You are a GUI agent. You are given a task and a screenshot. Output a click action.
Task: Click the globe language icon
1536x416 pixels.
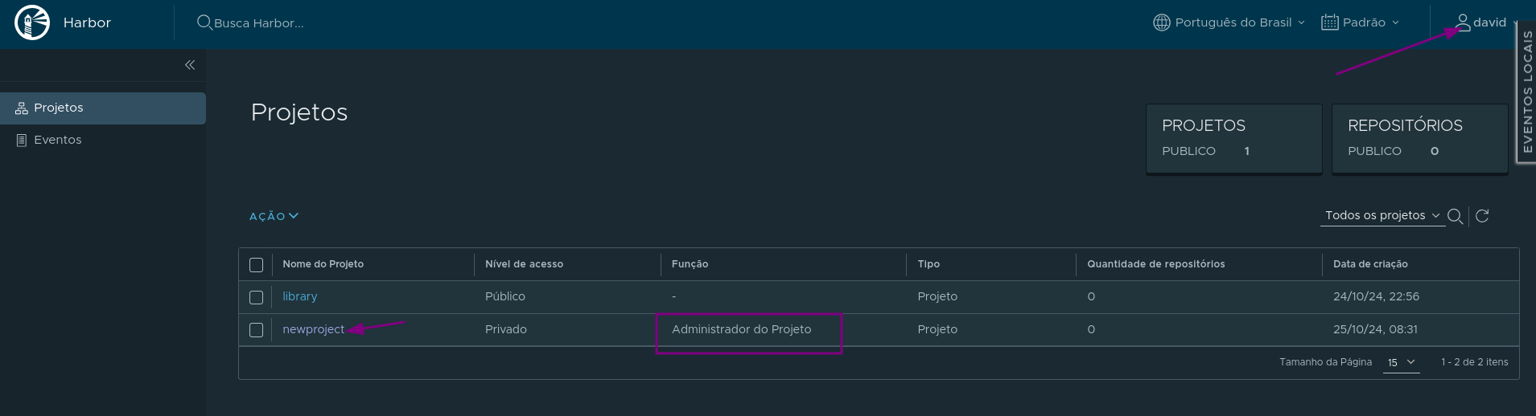[x=1161, y=22]
